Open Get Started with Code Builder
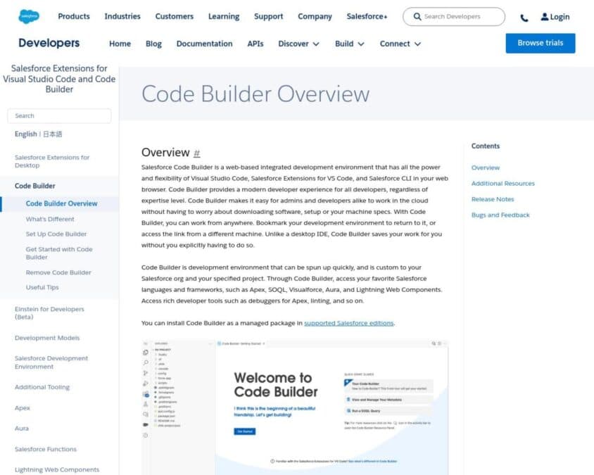The image size is (594, 475). [59, 253]
